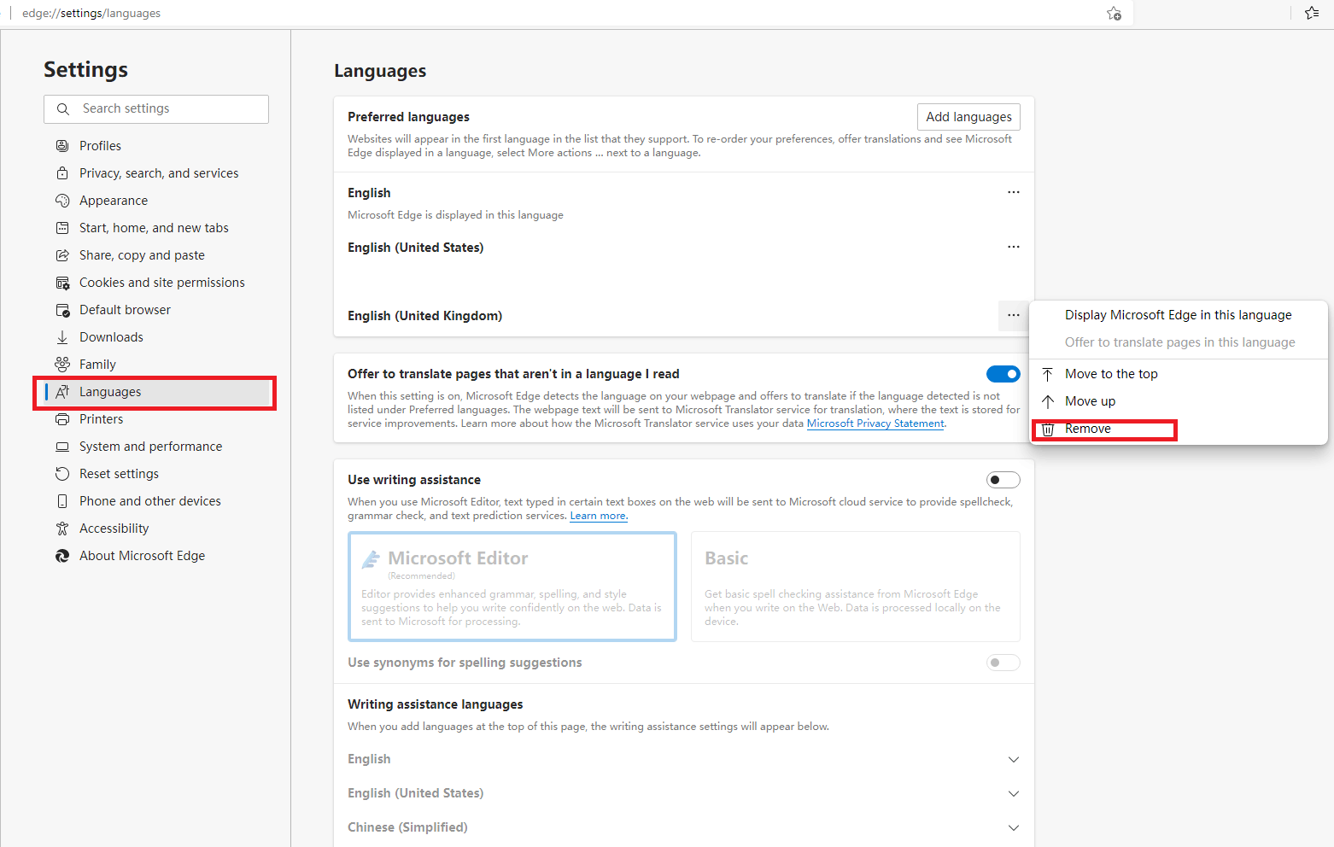Click the Add languages button
This screenshot has height=847, width=1334.
point(968,117)
